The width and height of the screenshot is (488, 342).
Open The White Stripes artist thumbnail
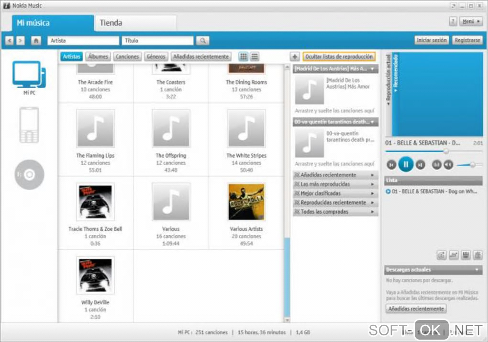point(246,128)
